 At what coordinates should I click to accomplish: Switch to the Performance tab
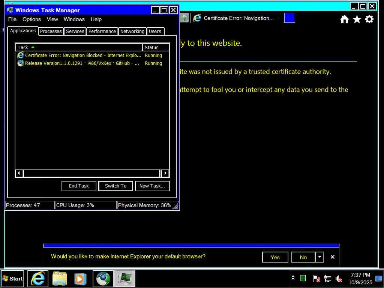click(x=102, y=31)
